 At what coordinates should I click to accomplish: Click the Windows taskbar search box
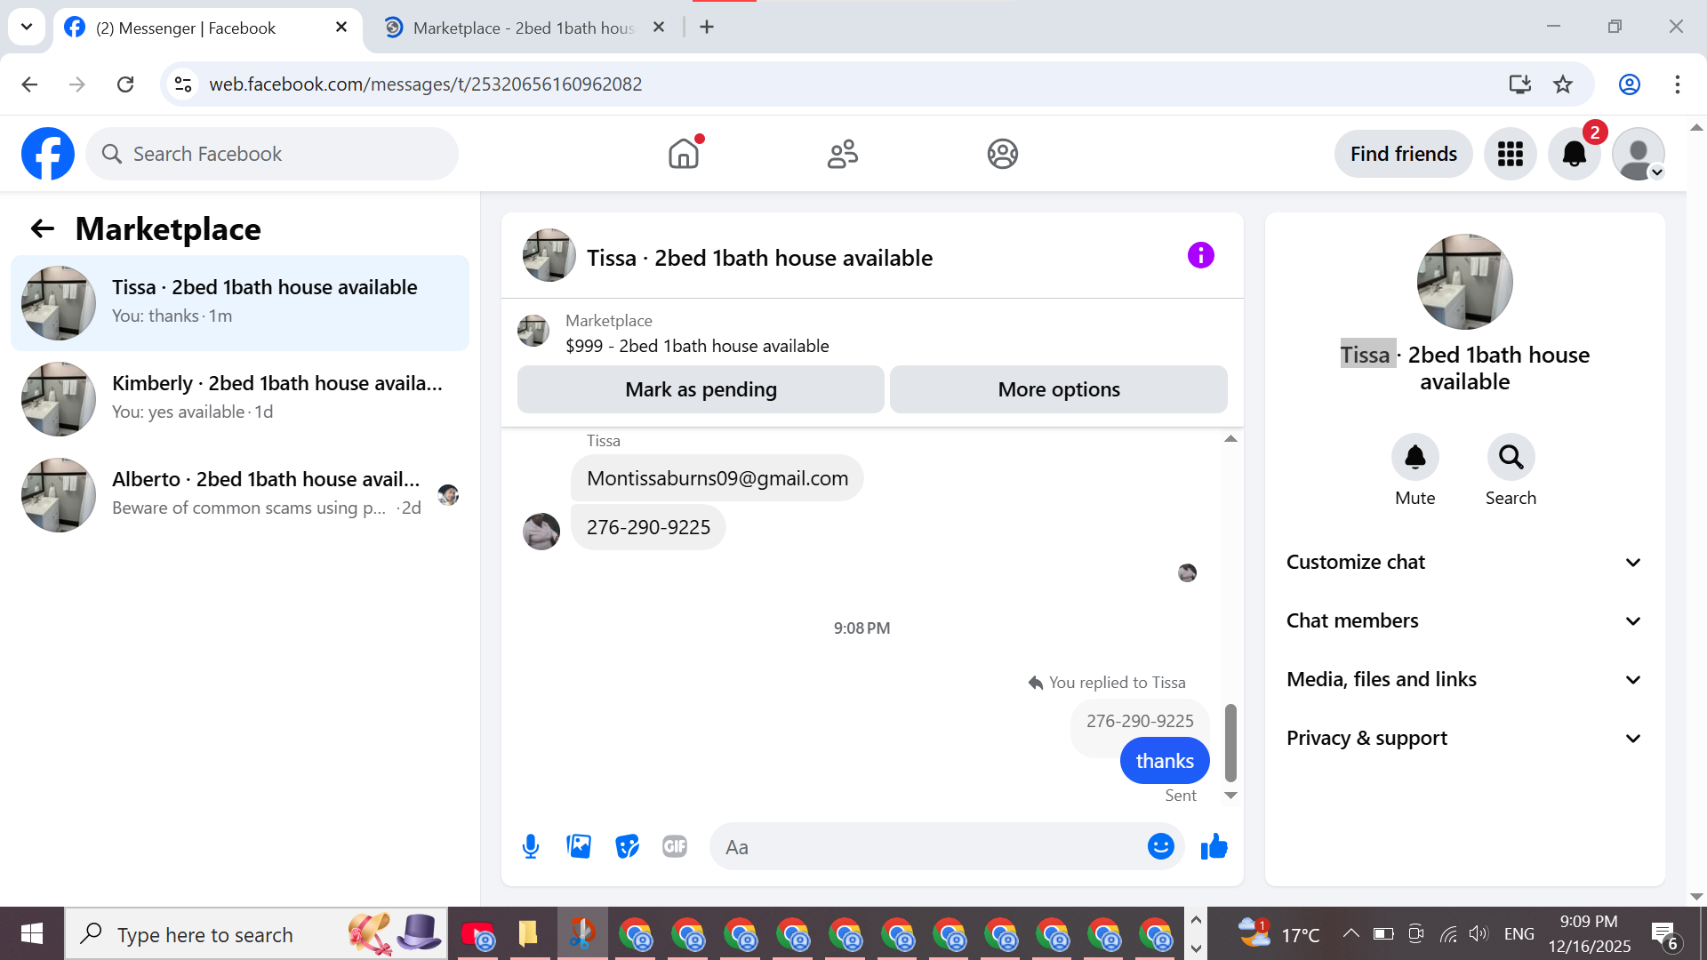click(x=256, y=933)
